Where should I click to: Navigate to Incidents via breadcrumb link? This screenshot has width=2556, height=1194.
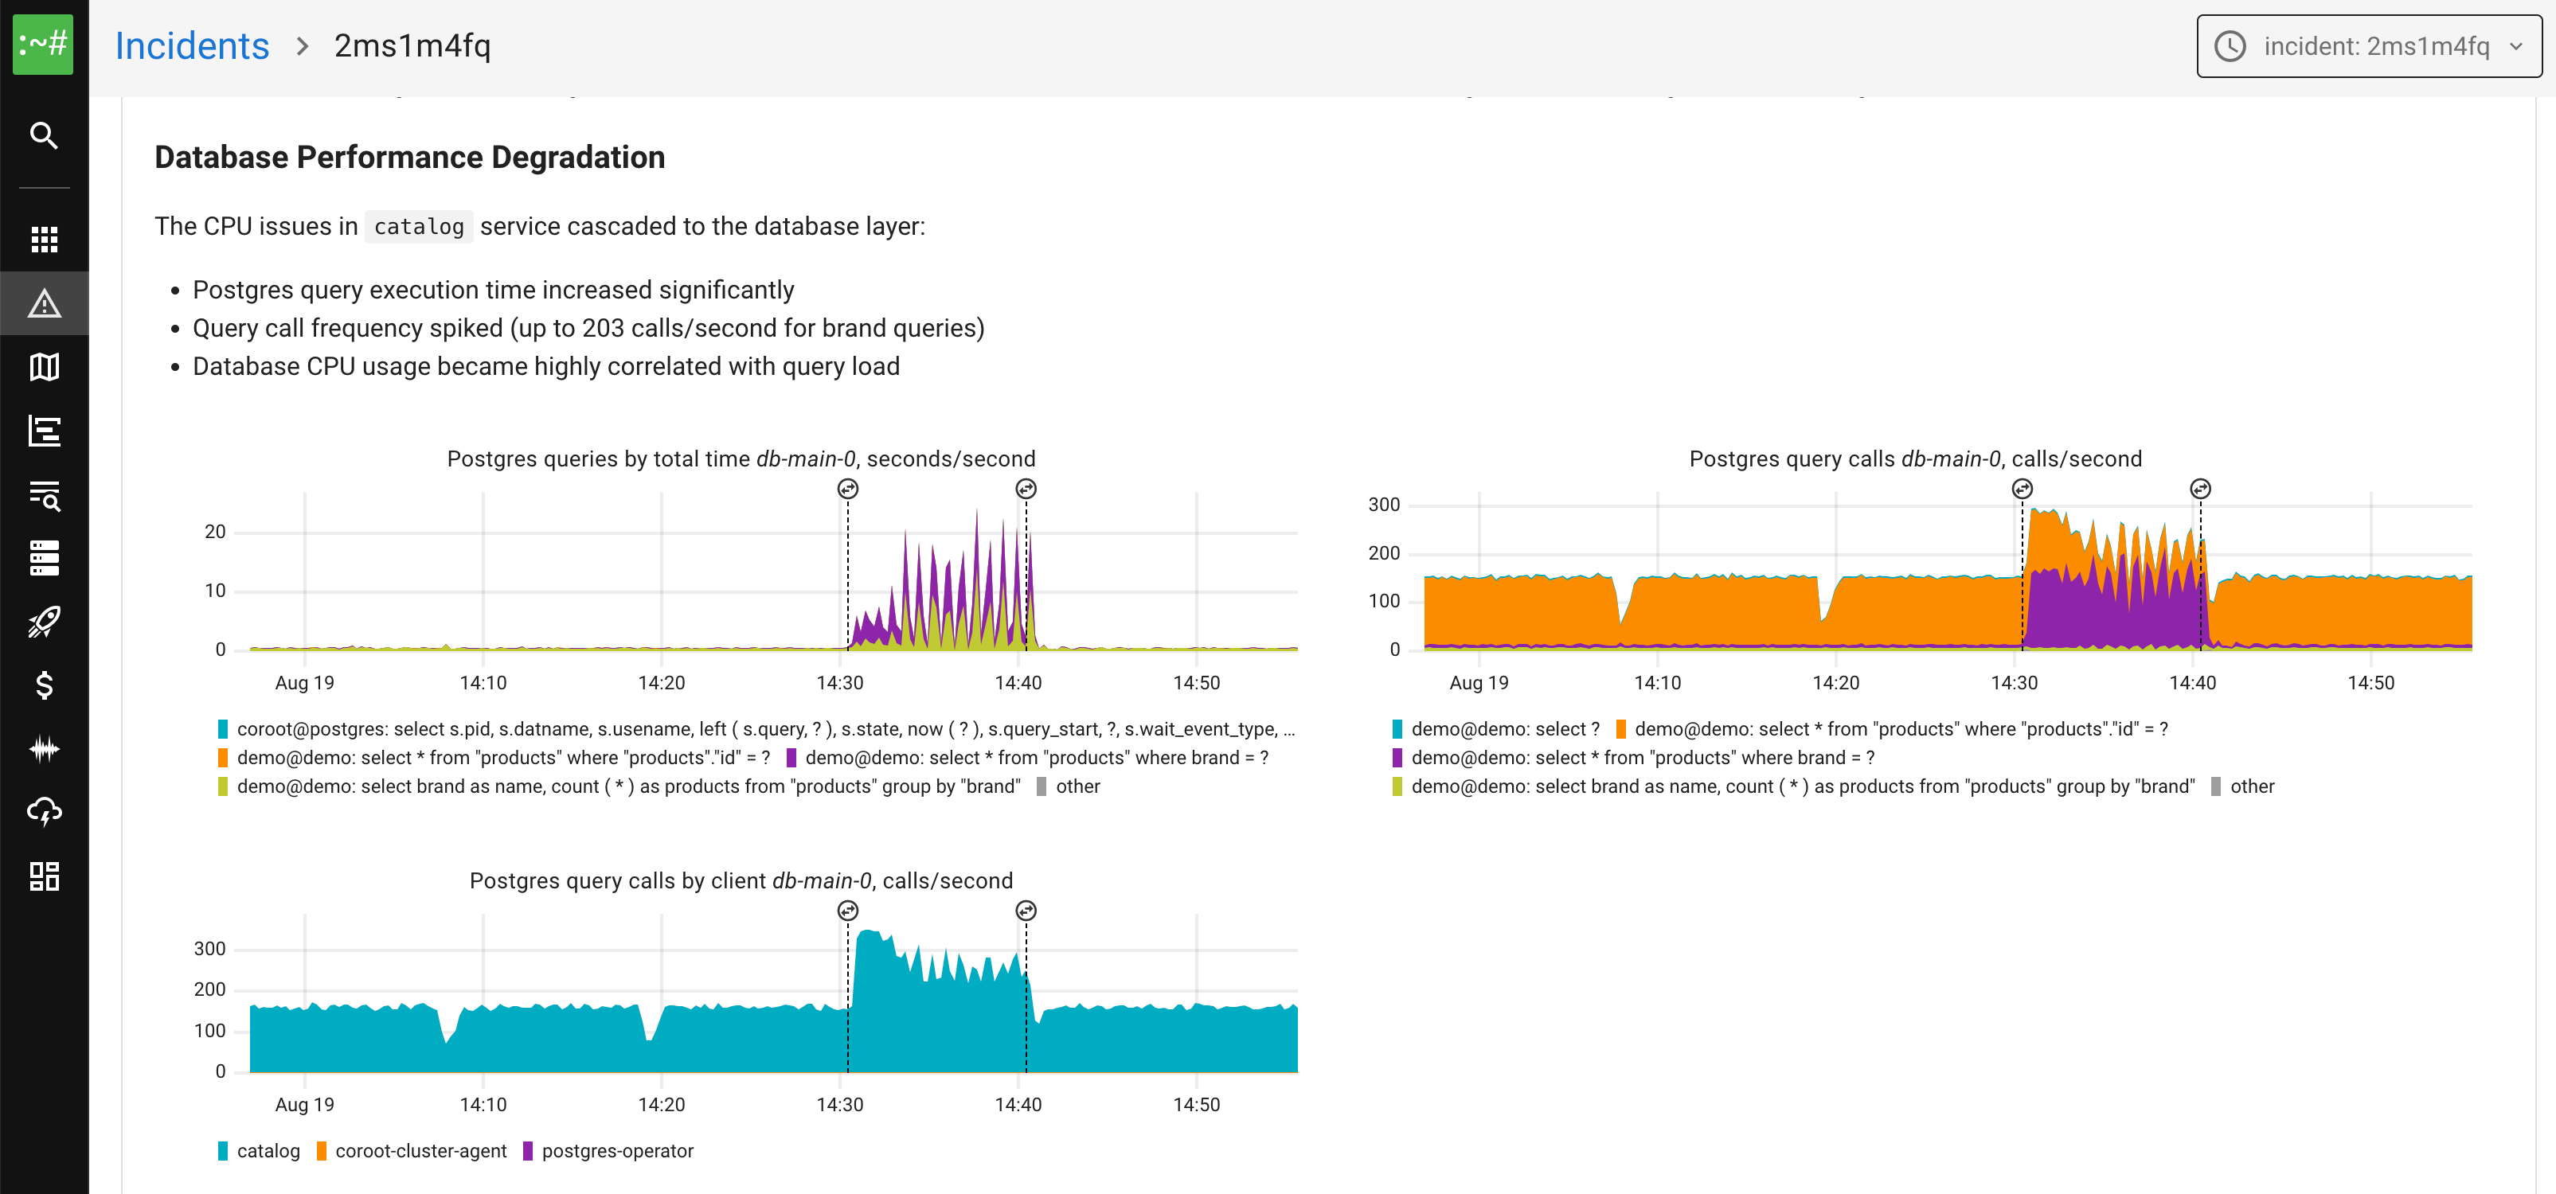(192, 45)
